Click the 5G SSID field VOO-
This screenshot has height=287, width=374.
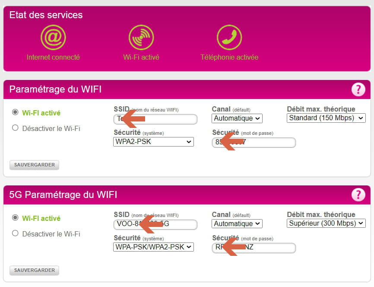(155, 224)
